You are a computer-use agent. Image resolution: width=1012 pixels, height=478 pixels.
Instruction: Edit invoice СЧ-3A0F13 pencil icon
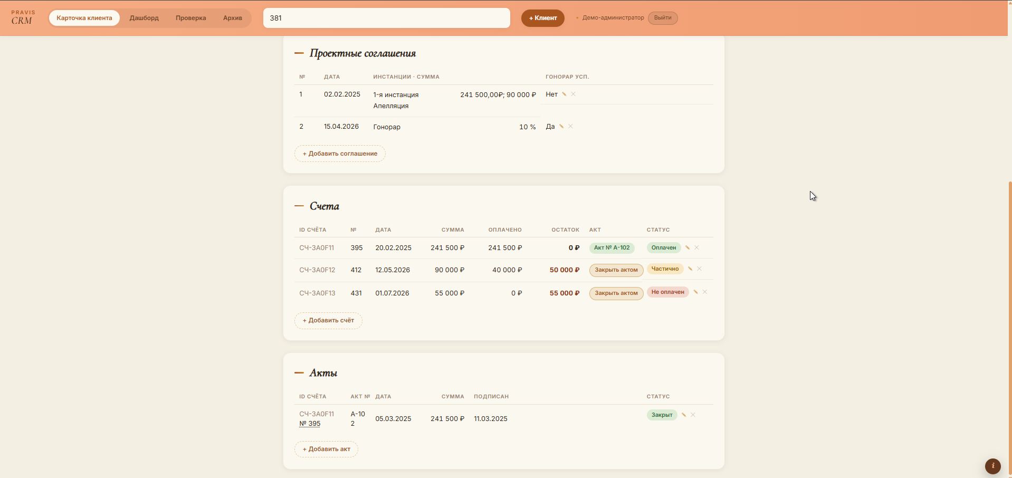695,292
